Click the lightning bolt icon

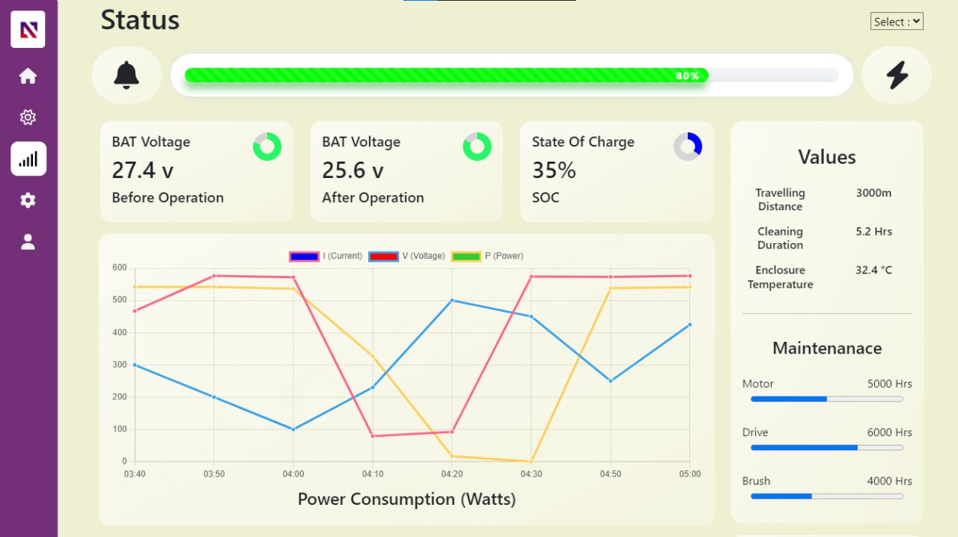click(x=897, y=75)
